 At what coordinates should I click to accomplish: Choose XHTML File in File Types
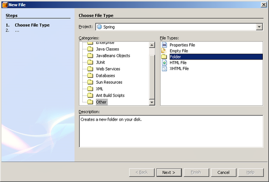click(x=179, y=68)
